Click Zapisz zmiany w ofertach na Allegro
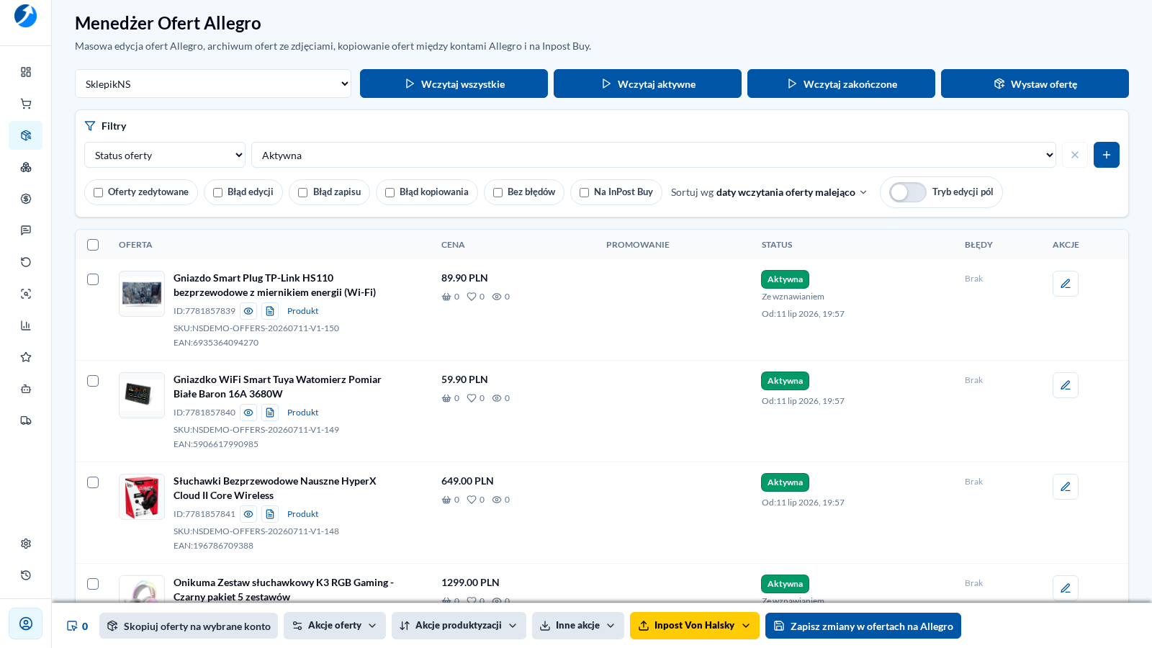This screenshot has height=648, width=1152. coord(863,626)
